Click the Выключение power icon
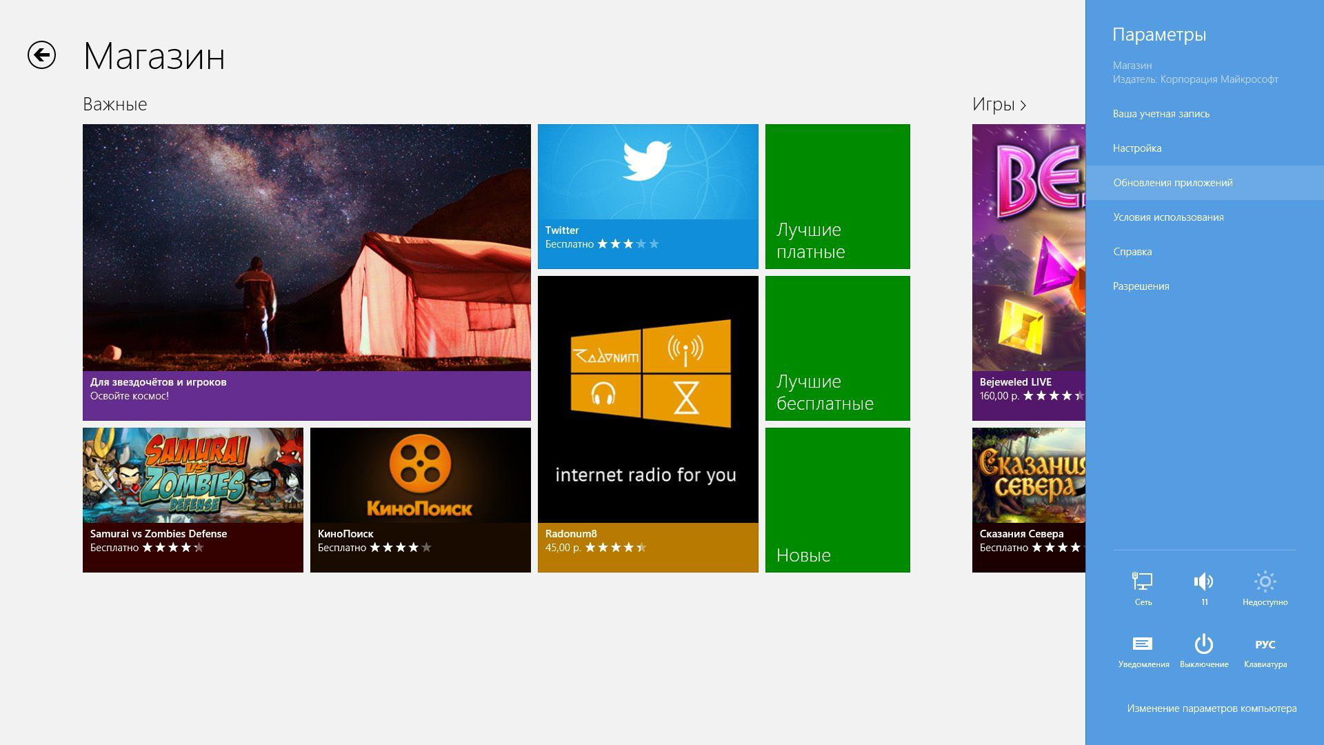The image size is (1324, 745). click(1203, 645)
